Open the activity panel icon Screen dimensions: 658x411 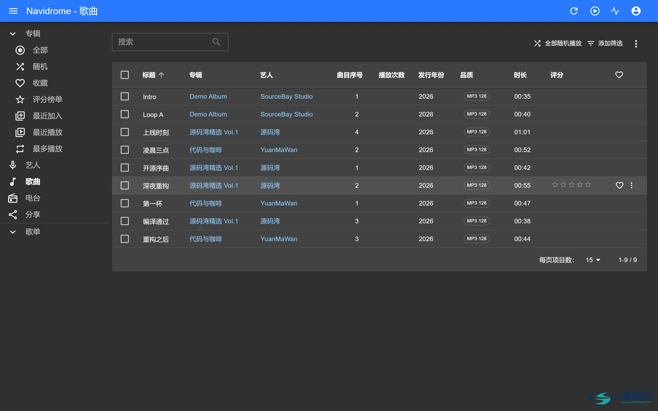point(615,11)
